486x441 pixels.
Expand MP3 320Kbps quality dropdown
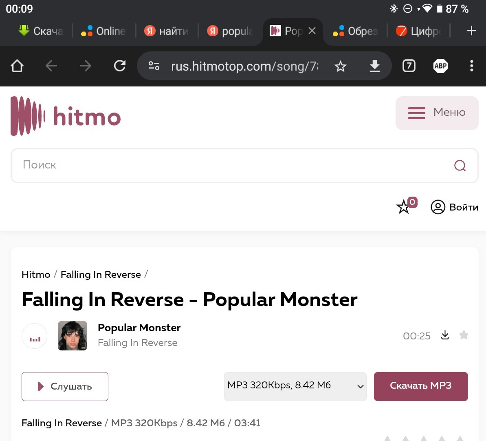[295, 386]
